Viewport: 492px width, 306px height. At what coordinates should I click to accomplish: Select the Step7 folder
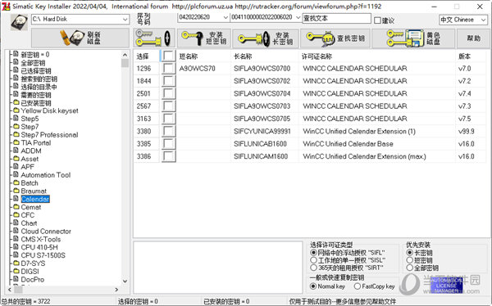(x=30, y=127)
